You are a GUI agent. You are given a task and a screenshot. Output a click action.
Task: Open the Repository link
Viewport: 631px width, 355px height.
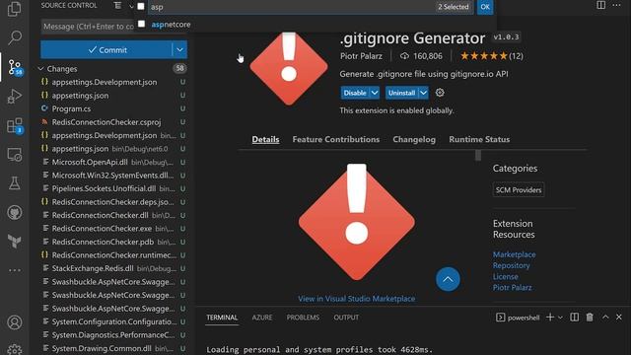point(511,265)
